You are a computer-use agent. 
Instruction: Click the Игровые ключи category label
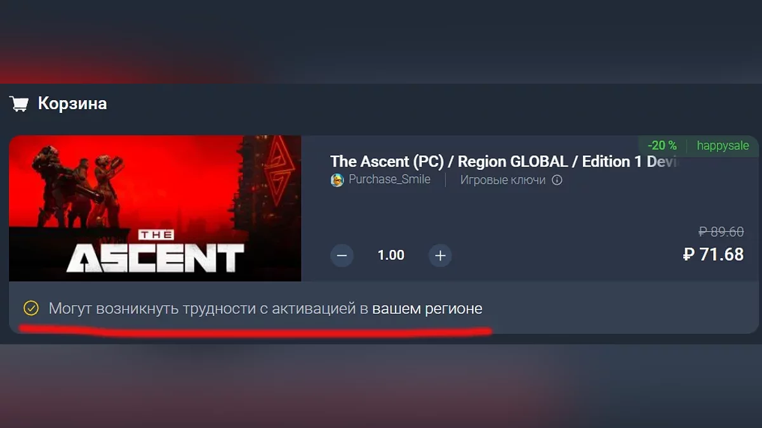(x=502, y=180)
